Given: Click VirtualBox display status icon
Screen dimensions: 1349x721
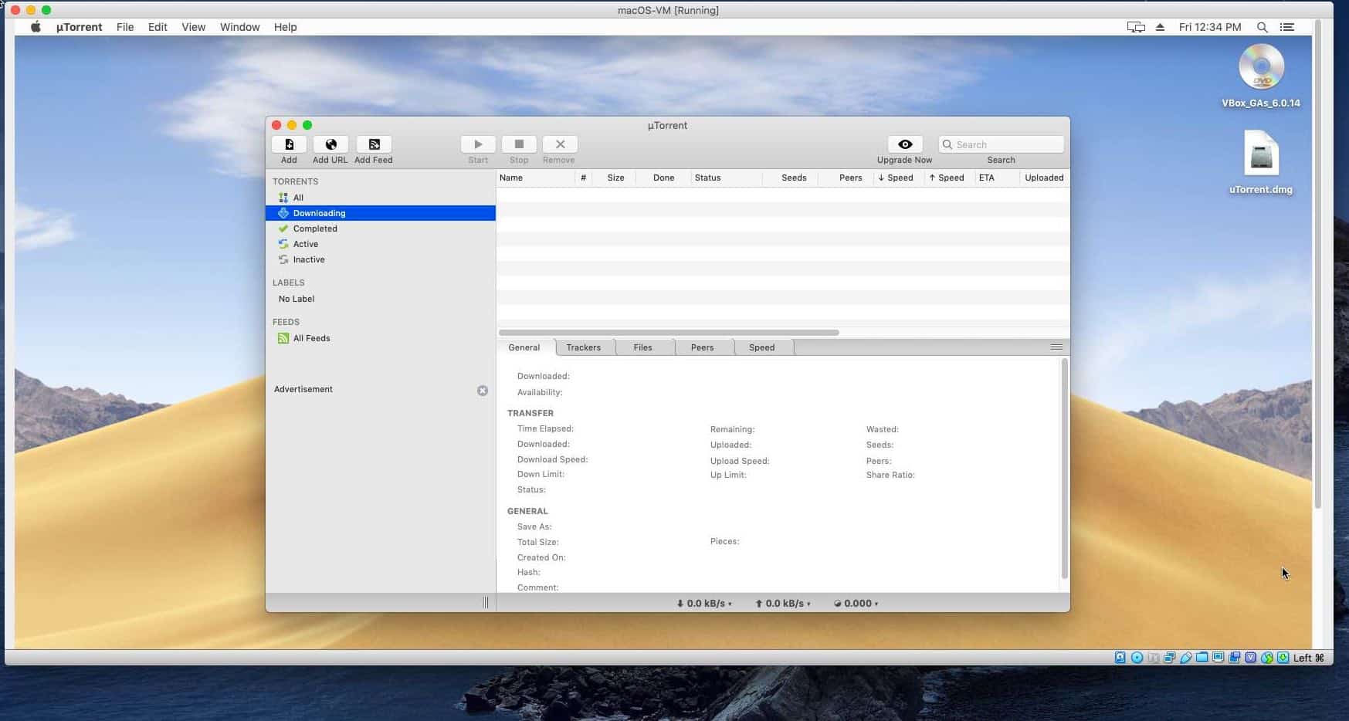Looking at the screenshot, I should (x=1218, y=658).
